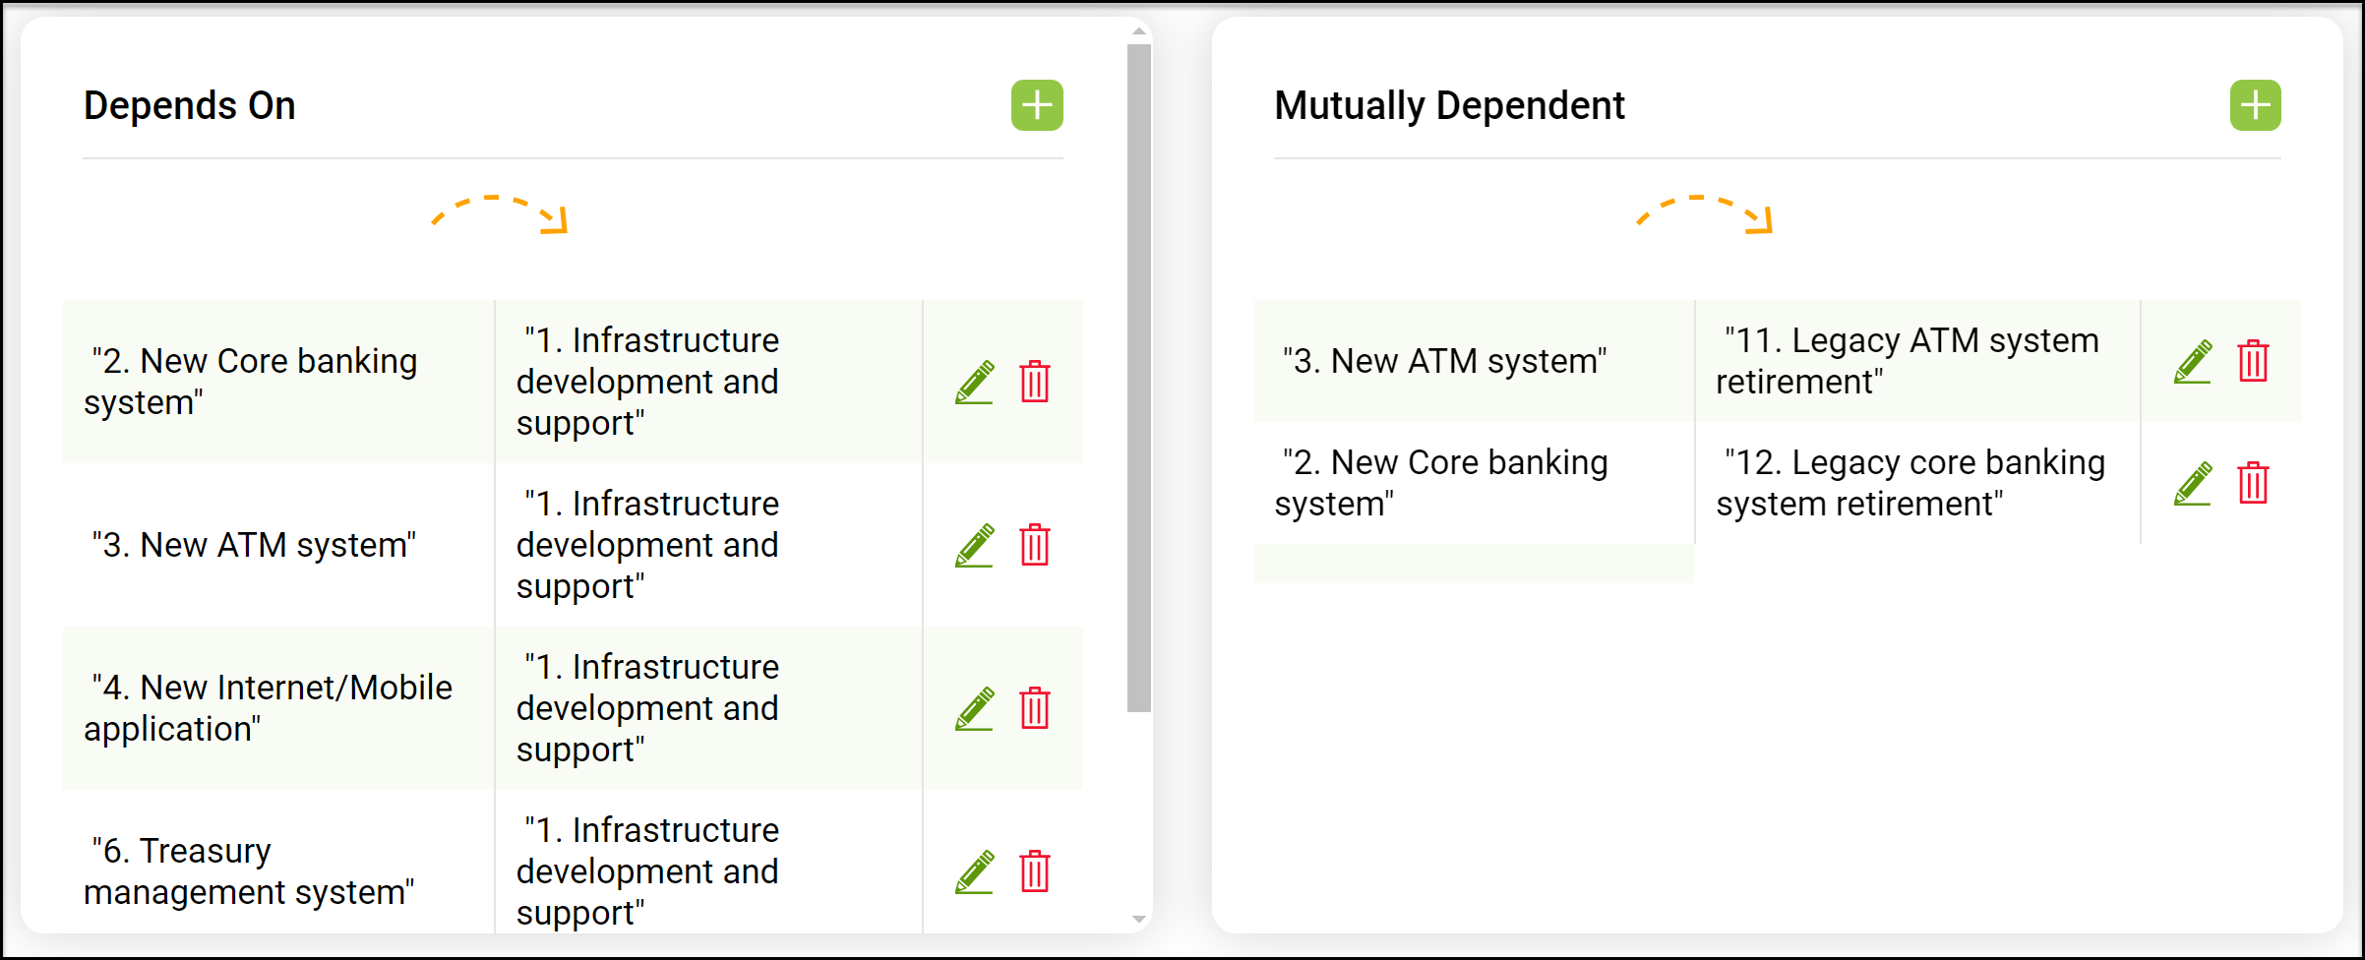The width and height of the screenshot is (2365, 960).
Task: Select the "Depends On" panel header
Action: 189,105
